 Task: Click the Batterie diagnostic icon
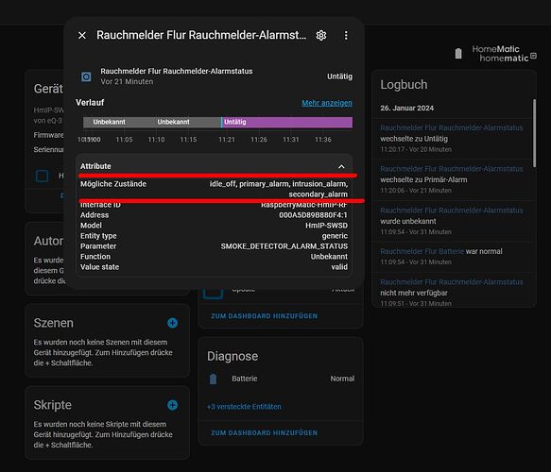click(213, 379)
